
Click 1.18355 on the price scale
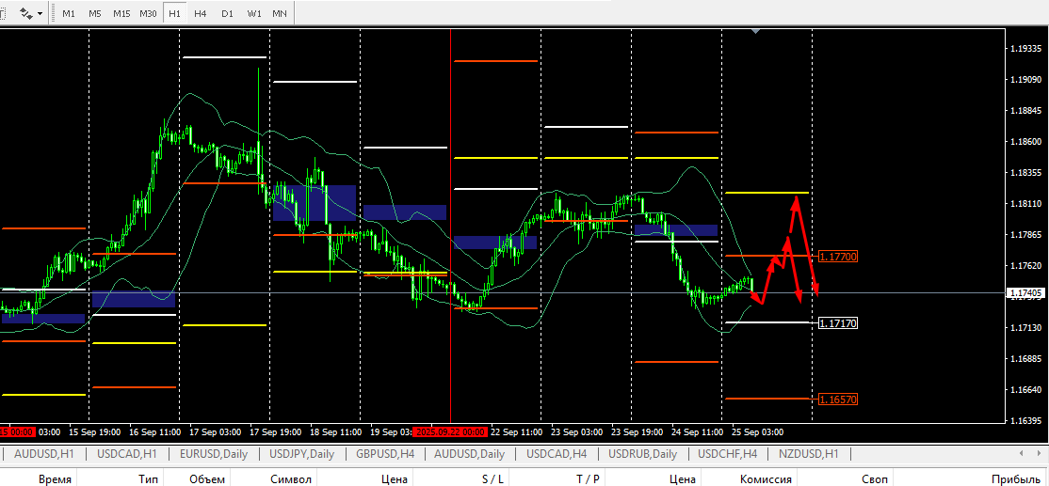1026,172
